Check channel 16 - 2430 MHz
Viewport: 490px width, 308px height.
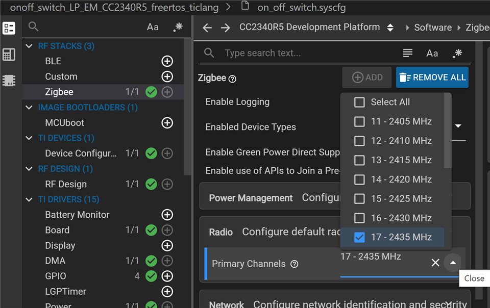[359, 218]
